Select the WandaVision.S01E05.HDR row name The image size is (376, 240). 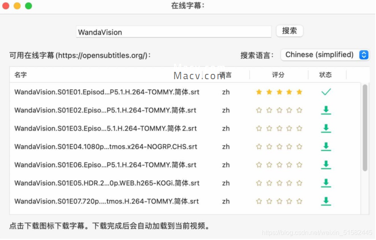[x=107, y=183]
